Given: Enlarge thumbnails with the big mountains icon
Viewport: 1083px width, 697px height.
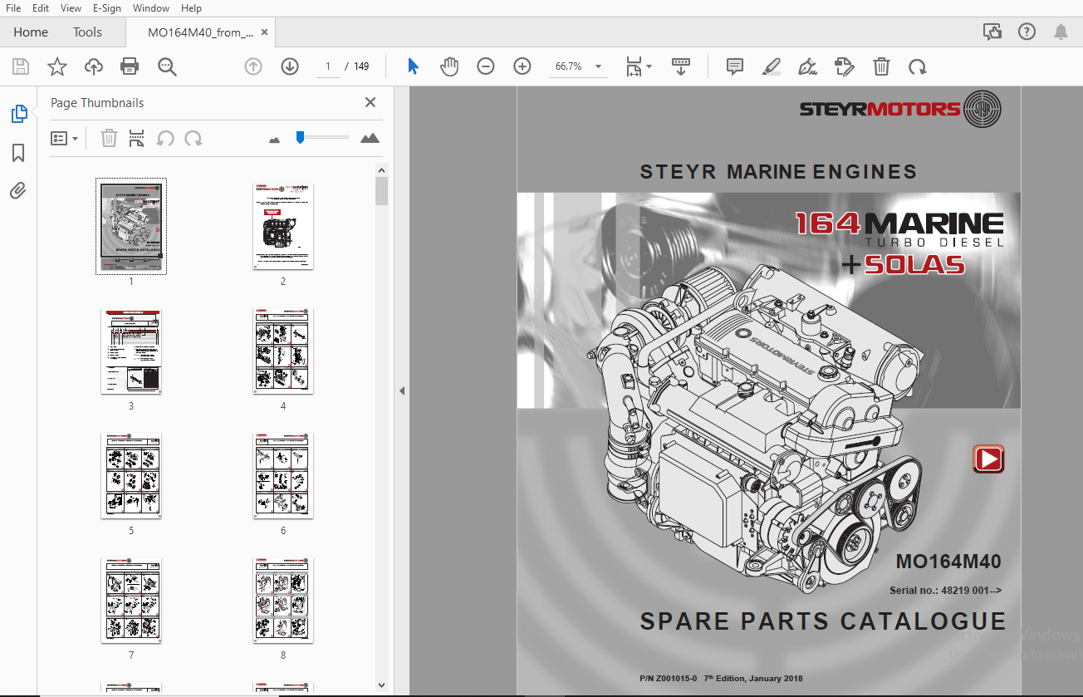Looking at the screenshot, I should [370, 138].
